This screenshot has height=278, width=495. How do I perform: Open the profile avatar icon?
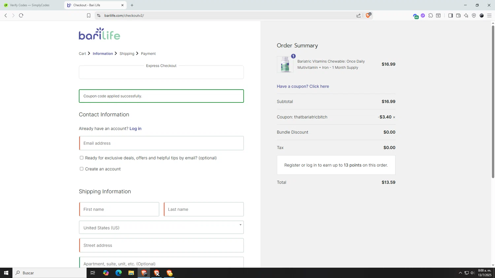tap(481, 15)
